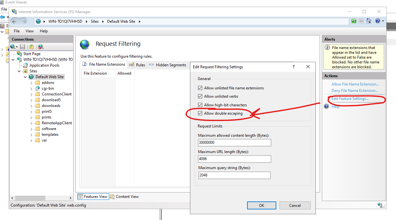This screenshot has width=396, height=220.
Task: Click the refresh page icon in address bar
Action: click(354, 21)
